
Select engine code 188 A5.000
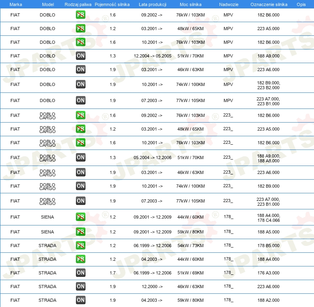(268, 232)
